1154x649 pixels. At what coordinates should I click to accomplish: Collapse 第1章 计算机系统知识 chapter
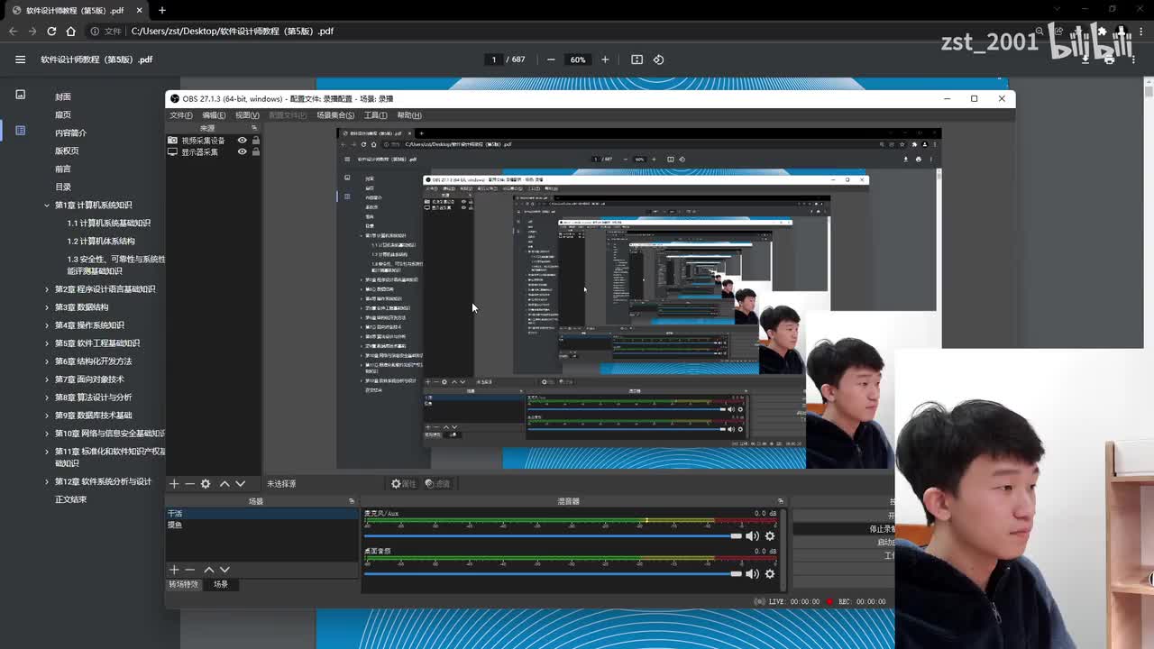(47, 206)
